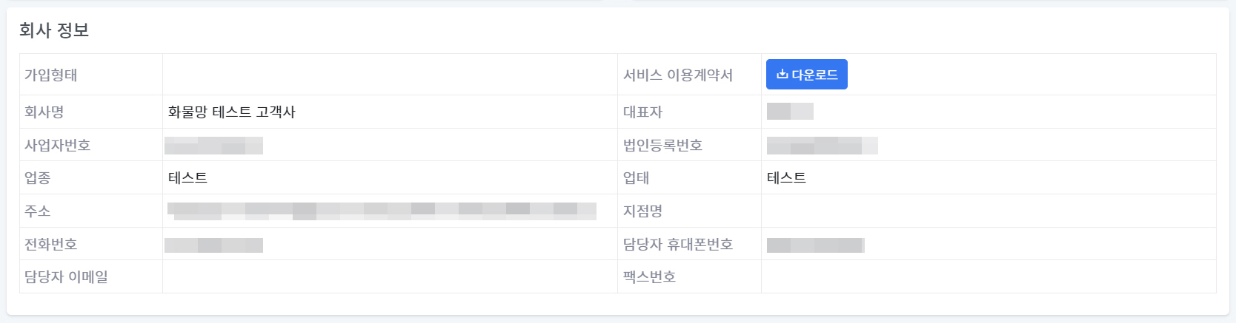Click the blurred 담당자 휴대폰번호 value

[x=815, y=245]
